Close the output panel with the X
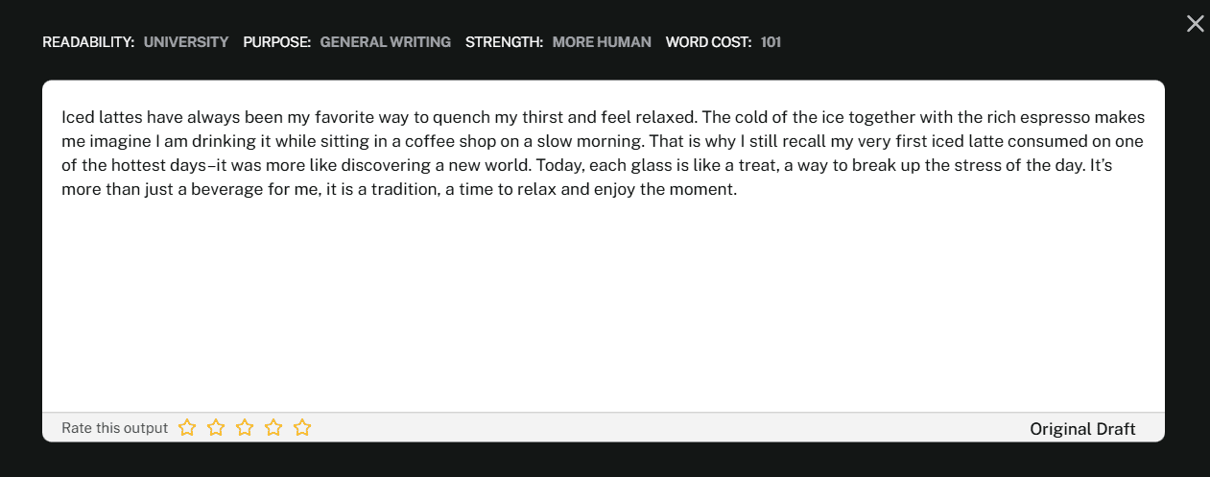The width and height of the screenshot is (1210, 477). pyautogui.click(x=1195, y=24)
